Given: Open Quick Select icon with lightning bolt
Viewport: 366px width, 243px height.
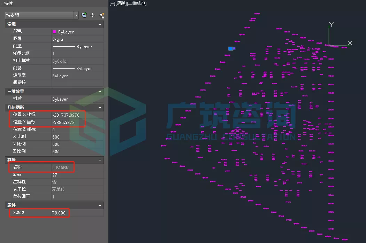Looking at the screenshot, I should (101, 15).
